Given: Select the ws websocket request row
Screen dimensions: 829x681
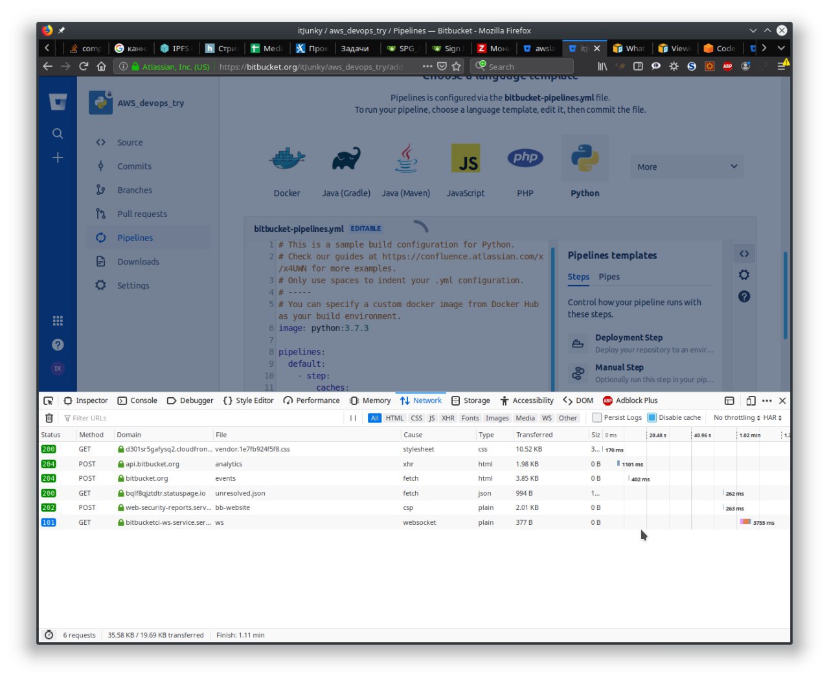Looking at the screenshot, I should 414,522.
